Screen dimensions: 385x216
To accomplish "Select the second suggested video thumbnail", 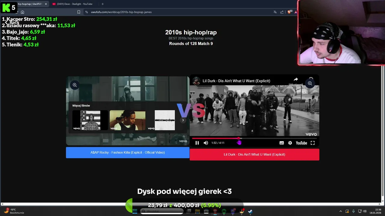I will tap(128, 120).
